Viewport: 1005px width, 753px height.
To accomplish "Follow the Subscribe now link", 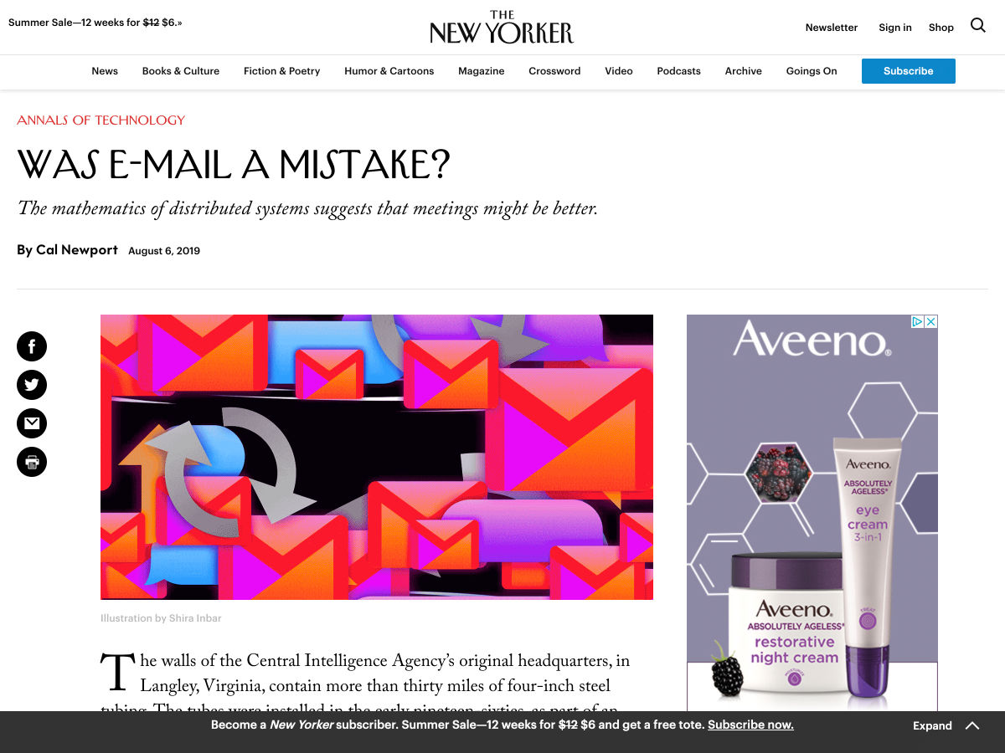I will tap(750, 725).
